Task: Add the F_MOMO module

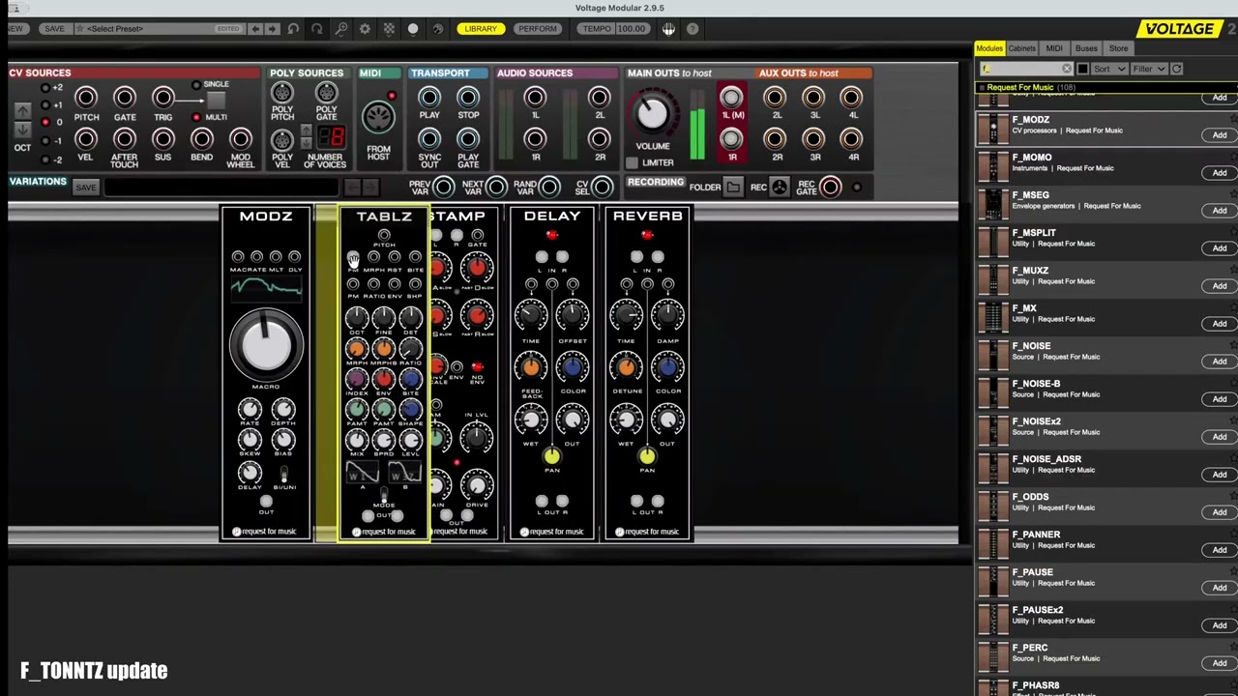Action: point(1220,173)
